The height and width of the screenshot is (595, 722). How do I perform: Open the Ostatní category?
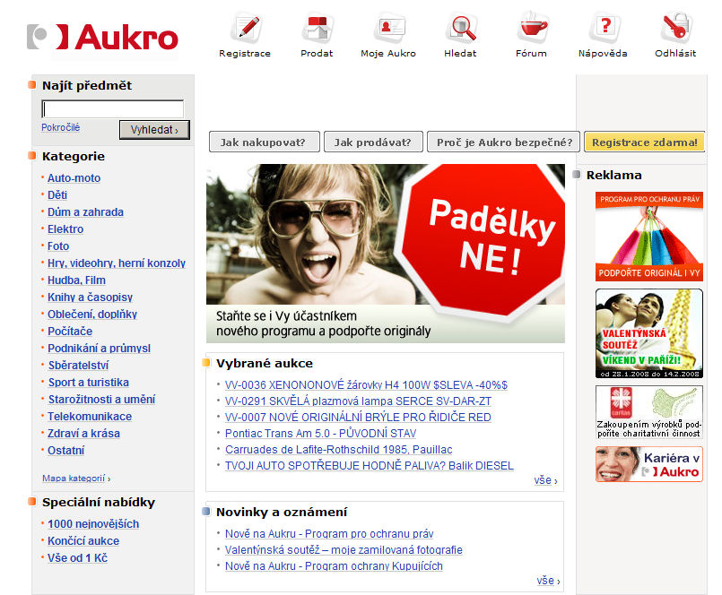pyautogui.click(x=65, y=451)
